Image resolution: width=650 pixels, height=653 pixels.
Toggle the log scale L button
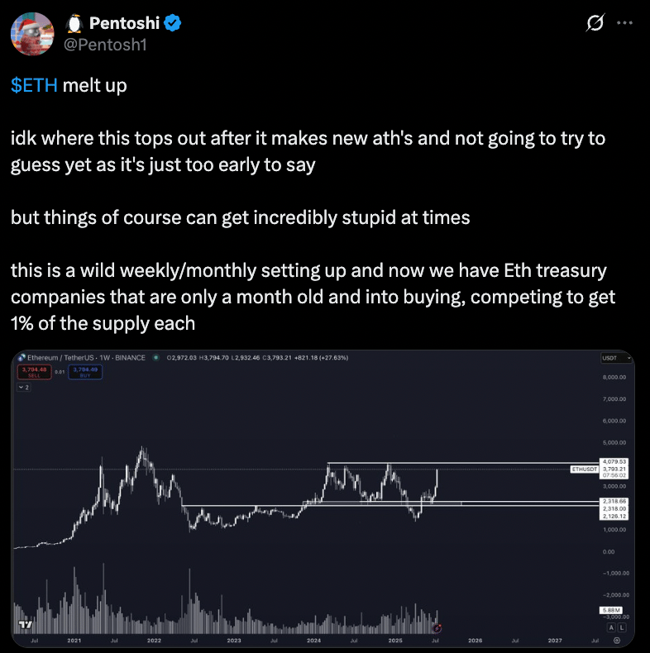(x=622, y=627)
